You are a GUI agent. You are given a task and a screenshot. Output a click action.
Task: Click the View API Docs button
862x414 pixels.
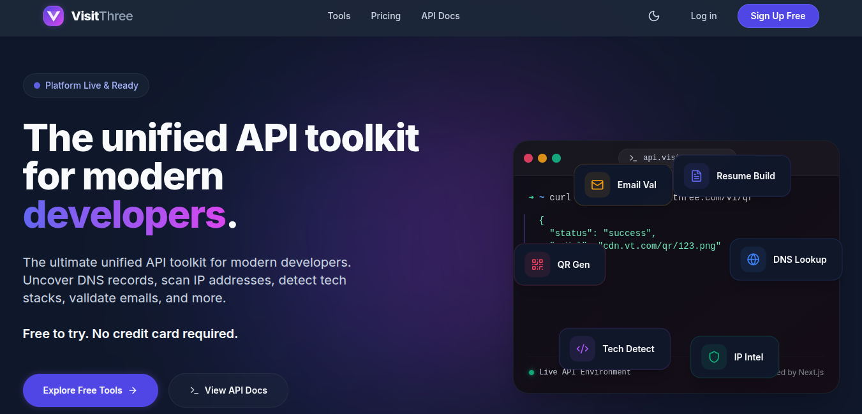(228, 390)
